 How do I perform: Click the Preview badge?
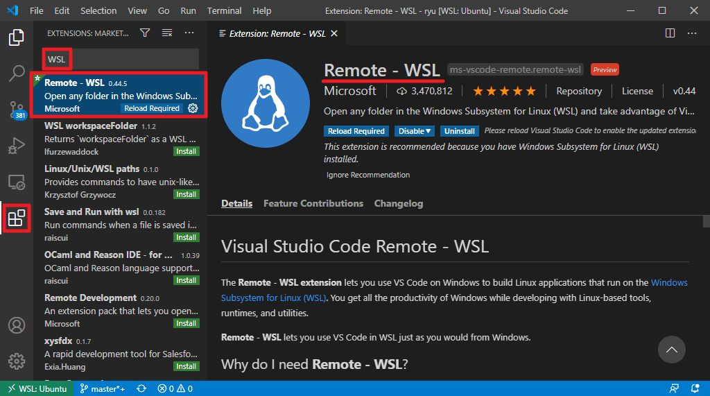coord(605,70)
